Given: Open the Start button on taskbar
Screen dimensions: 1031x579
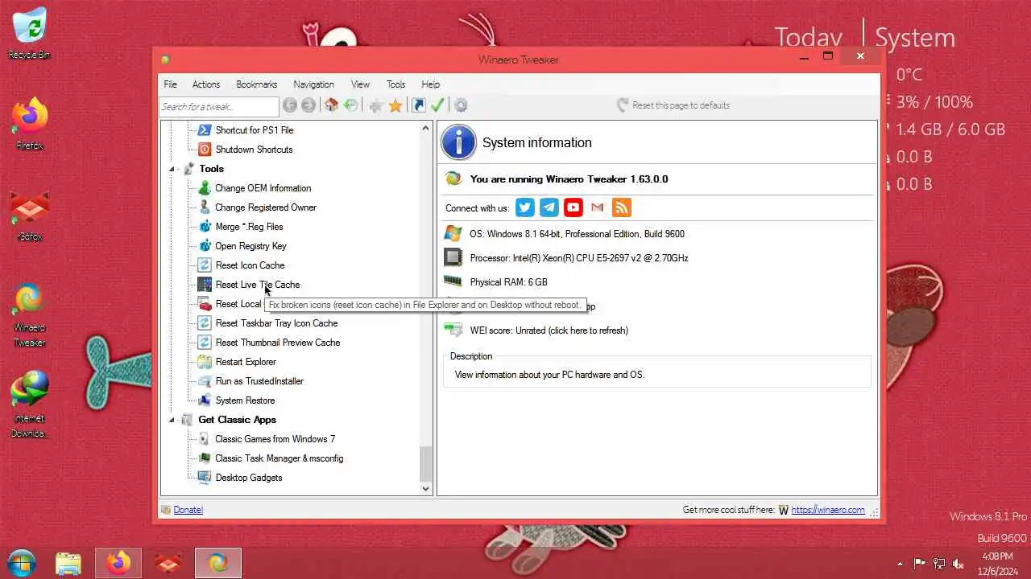Looking at the screenshot, I should tap(22, 563).
